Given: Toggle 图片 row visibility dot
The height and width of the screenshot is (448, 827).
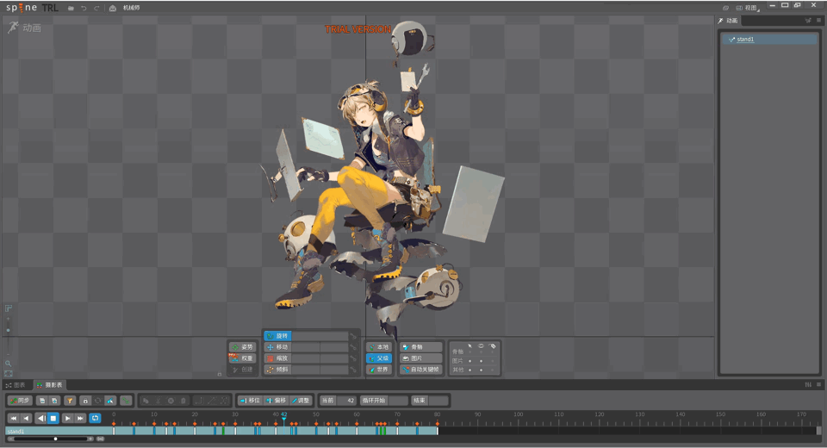Looking at the screenshot, I should pos(481,361).
